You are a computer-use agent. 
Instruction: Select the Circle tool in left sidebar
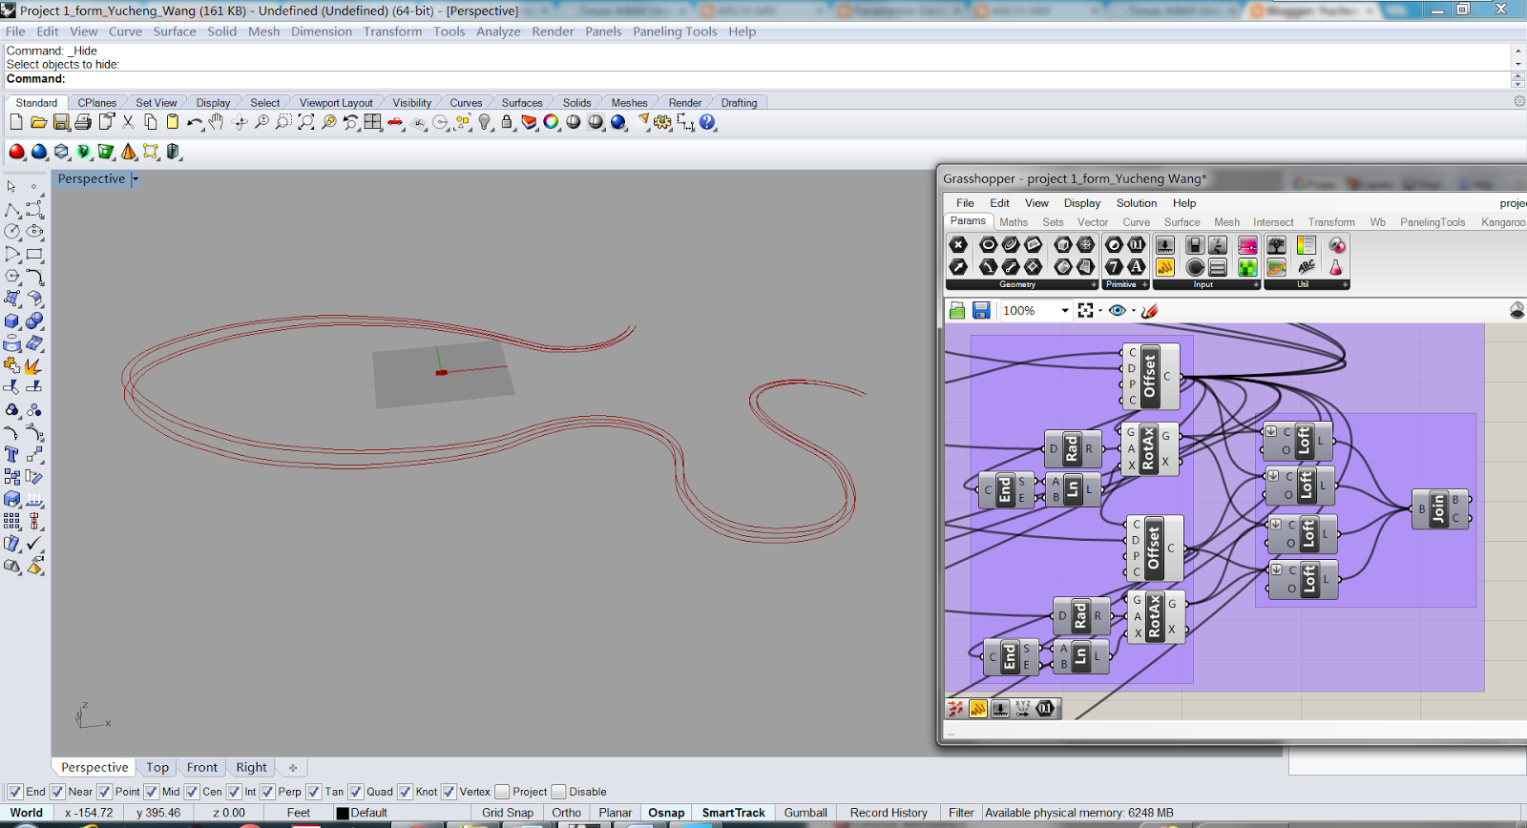pyautogui.click(x=12, y=231)
